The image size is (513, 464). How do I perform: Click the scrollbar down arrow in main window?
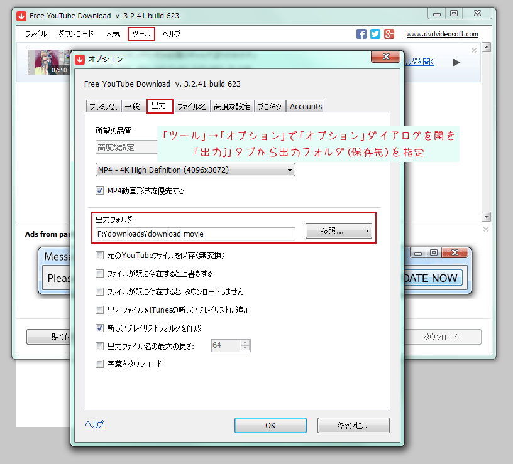pos(487,217)
